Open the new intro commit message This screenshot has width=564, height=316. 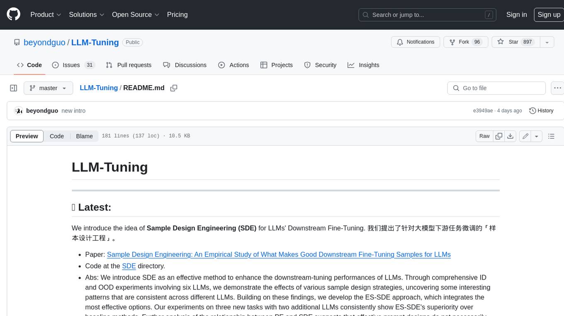click(x=73, y=110)
